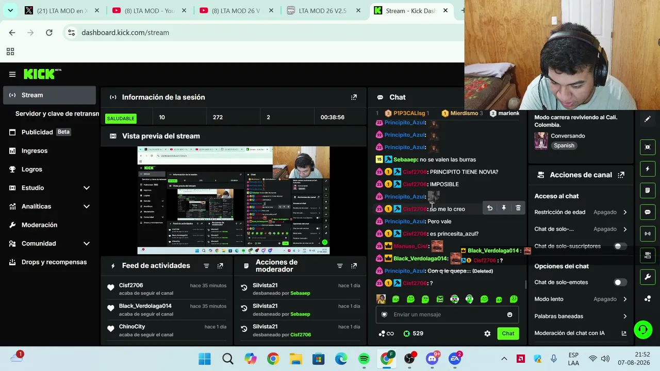The image size is (660, 371).
Task: Open chat settings gear
Action: 487,333
